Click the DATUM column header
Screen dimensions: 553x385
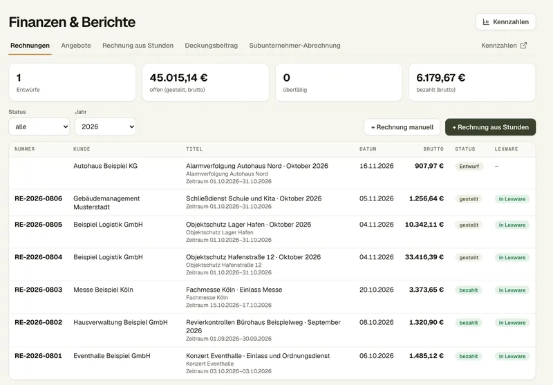pos(368,149)
